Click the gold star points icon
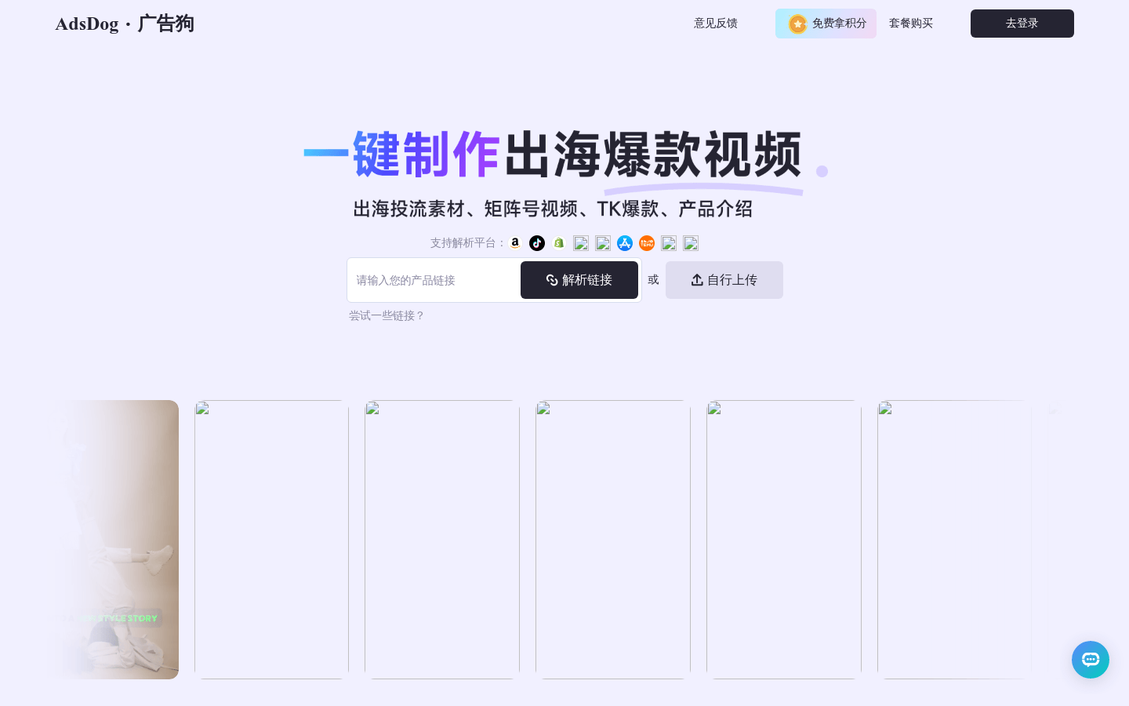1129x706 pixels. pos(797,24)
